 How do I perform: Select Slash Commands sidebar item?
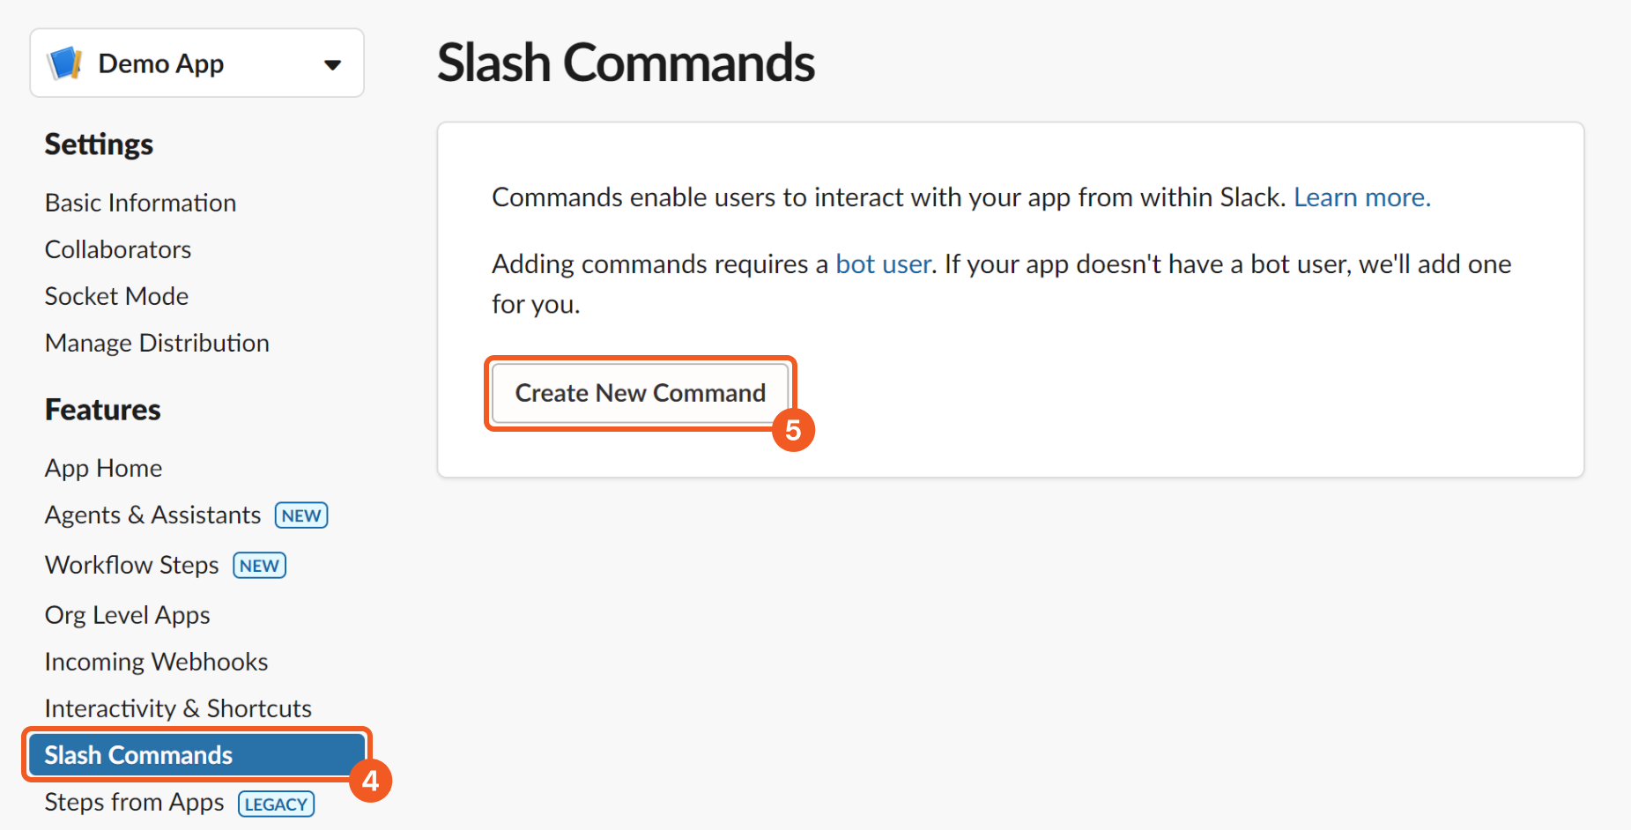coord(138,755)
